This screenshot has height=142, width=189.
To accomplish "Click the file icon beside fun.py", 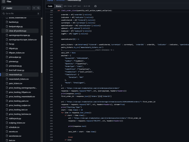I will (7, 44).
